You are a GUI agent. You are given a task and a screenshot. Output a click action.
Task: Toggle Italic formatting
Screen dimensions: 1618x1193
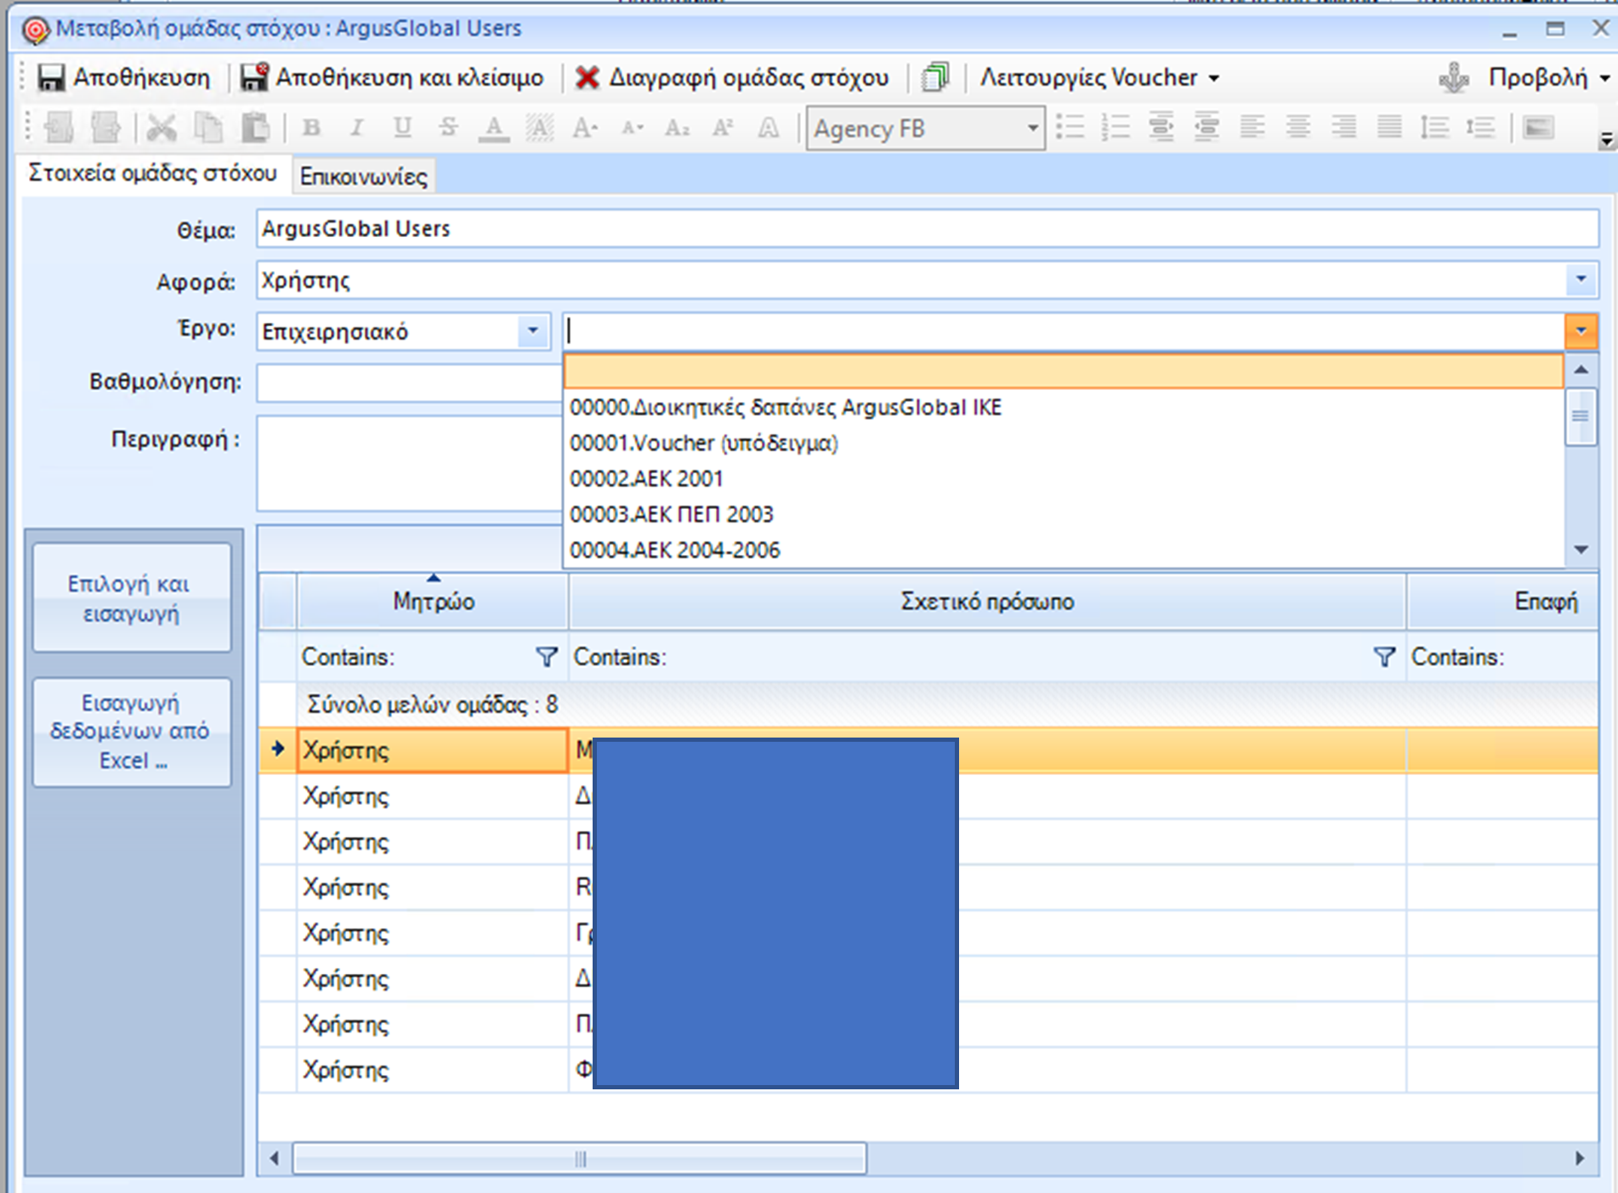click(357, 128)
